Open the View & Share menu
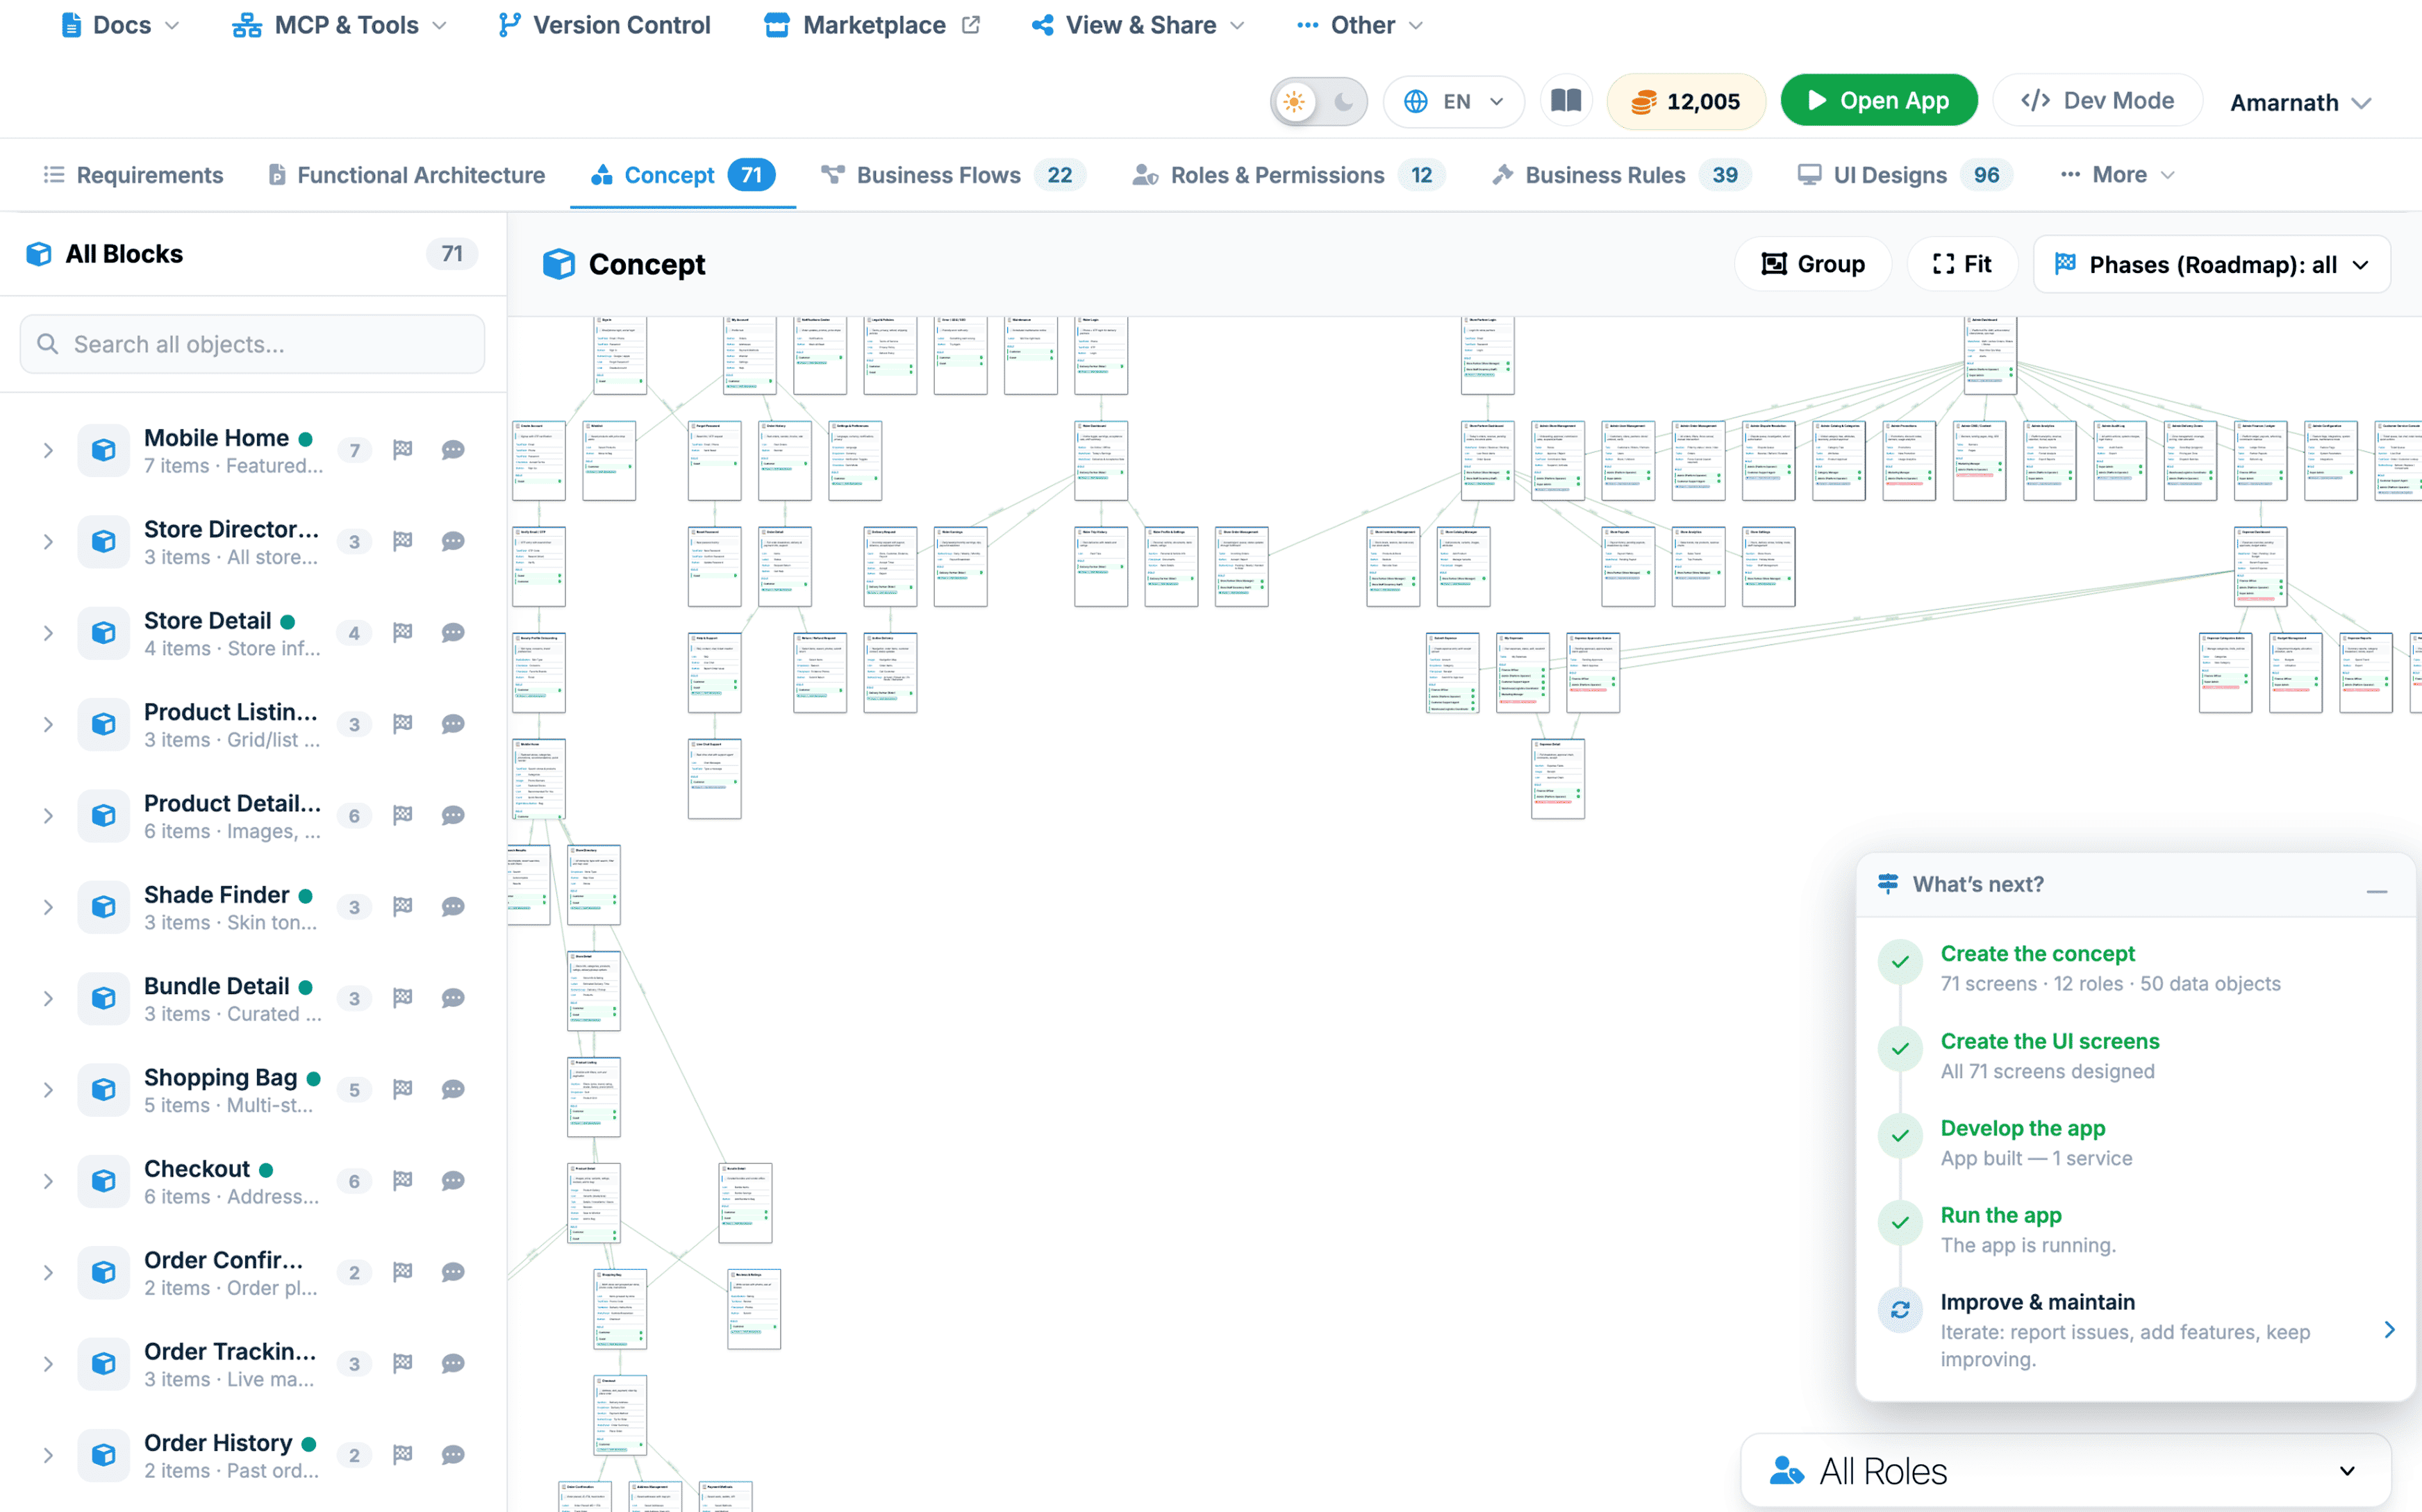 pyautogui.click(x=1138, y=25)
